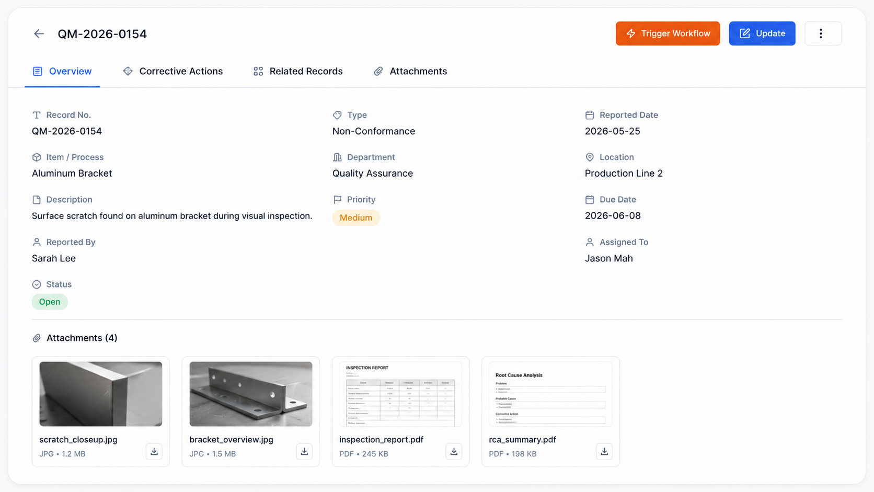Screen dimensions: 874x492
Task: Click the Quality Assurance department value
Action: [x=373, y=174]
